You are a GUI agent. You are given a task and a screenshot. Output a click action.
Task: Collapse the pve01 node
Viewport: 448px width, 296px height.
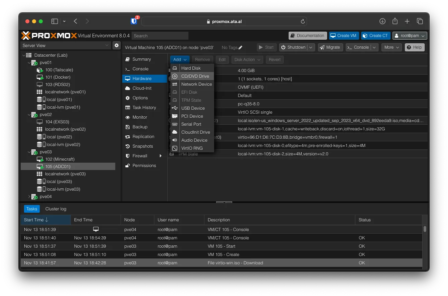click(x=29, y=63)
